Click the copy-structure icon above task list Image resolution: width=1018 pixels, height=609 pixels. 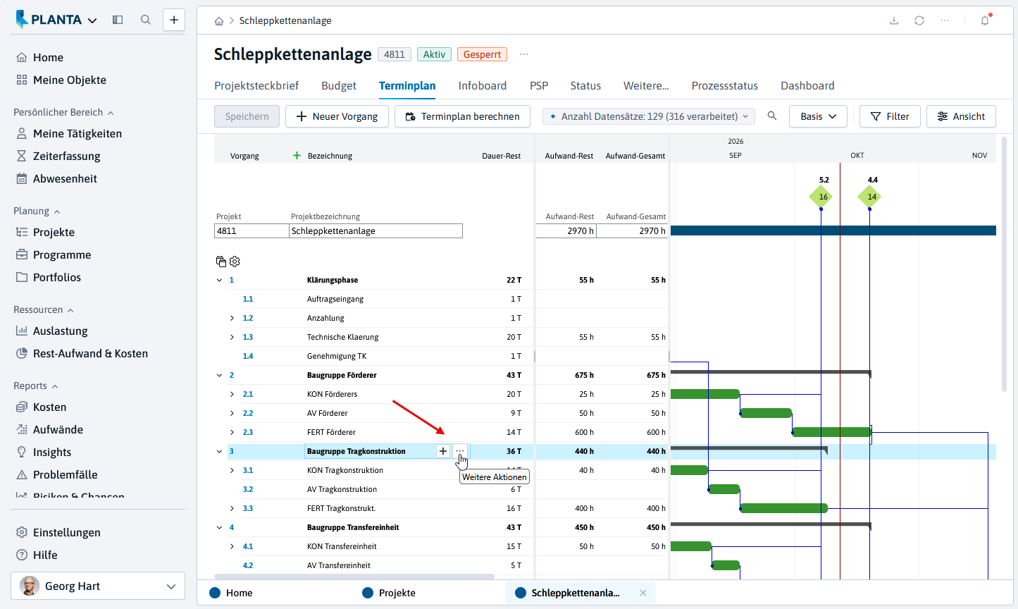click(x=221, y=262)
